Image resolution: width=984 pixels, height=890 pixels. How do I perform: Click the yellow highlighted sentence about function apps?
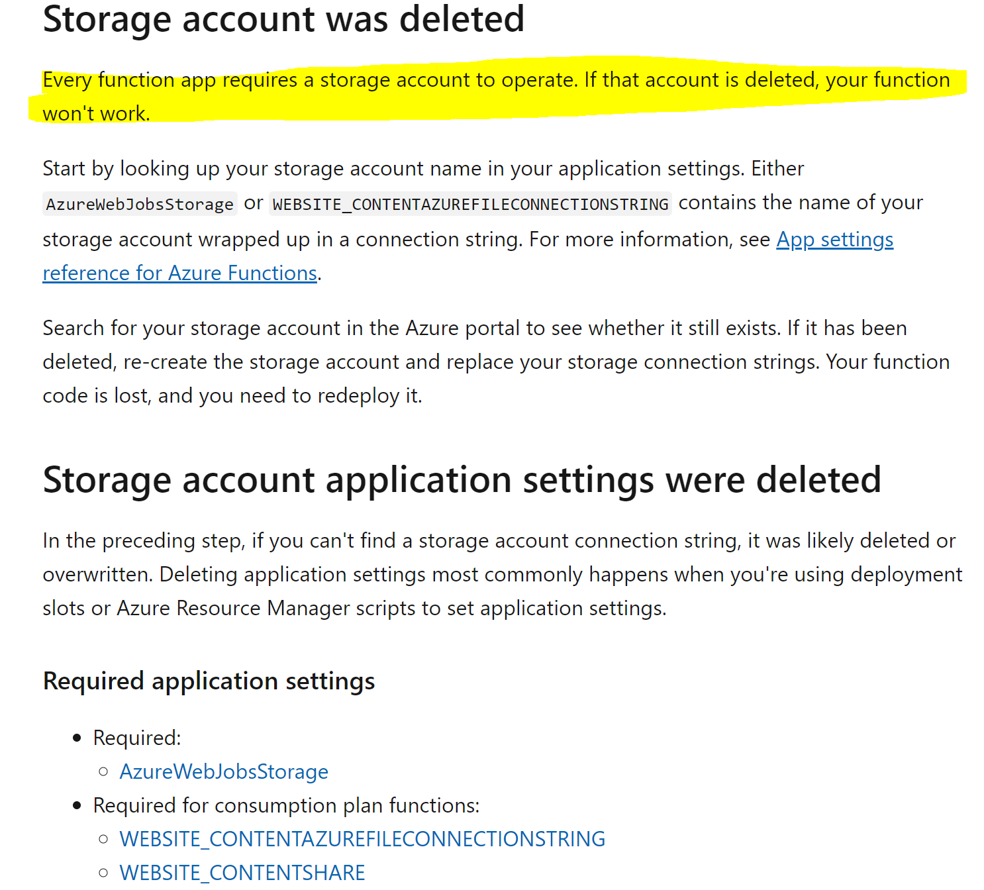(496, 97)
